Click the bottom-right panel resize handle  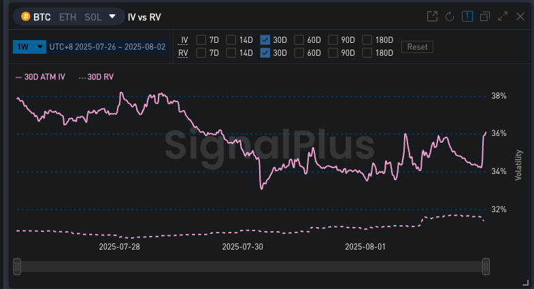526,282
